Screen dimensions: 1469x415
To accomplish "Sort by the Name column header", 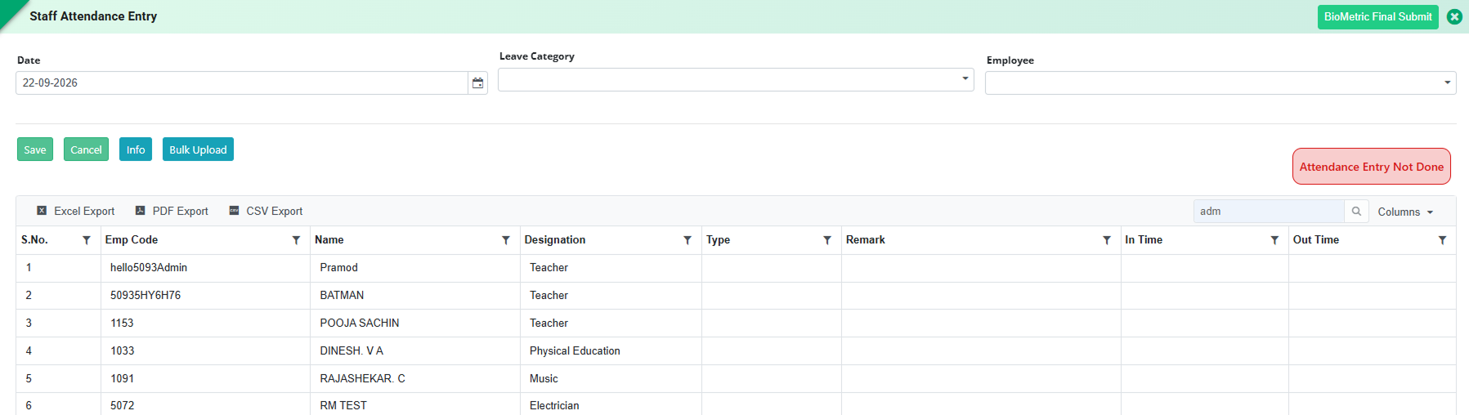I will point(329,240).
